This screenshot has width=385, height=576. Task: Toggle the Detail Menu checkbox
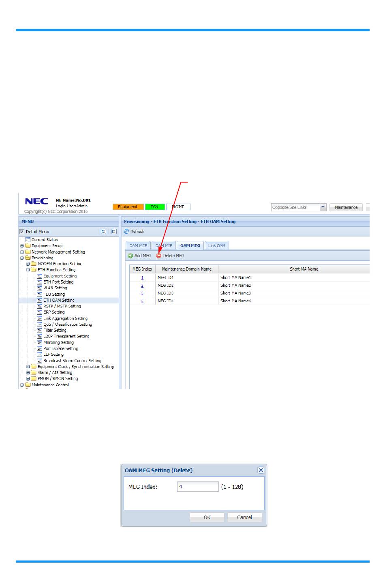click(x=22, y=232)
